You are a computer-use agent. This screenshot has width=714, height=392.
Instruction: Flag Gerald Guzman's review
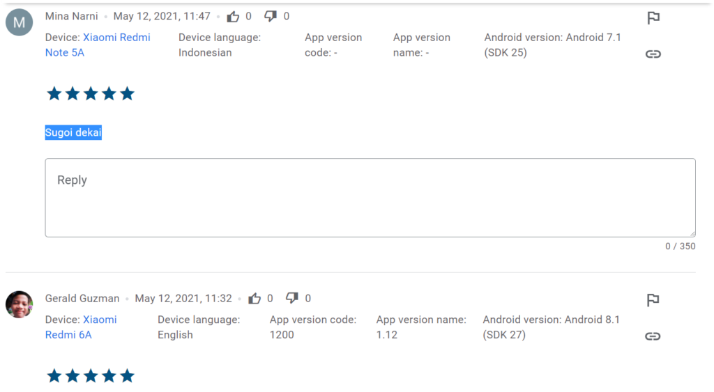(x=653, y=300)
